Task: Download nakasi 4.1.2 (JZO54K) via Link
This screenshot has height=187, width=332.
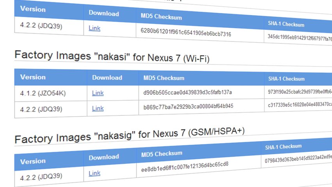Action: tap(98, 93)
